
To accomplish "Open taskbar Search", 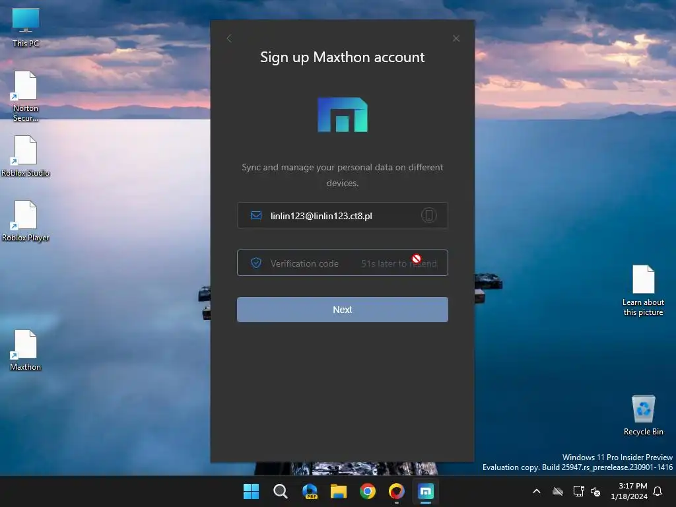I will (x=280, y=491).
